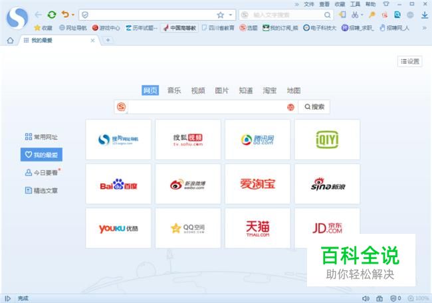432x303 pixels.
Task: Open the 电子科技大 bookmark
Action: click(x=320, y=28)
